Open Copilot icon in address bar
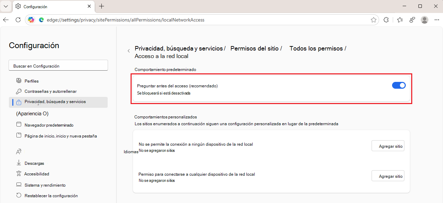 pyautogui.click(x=31, y=20)
